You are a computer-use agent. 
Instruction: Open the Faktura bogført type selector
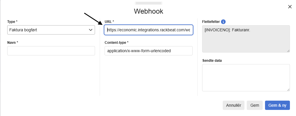tap(51, 30)
